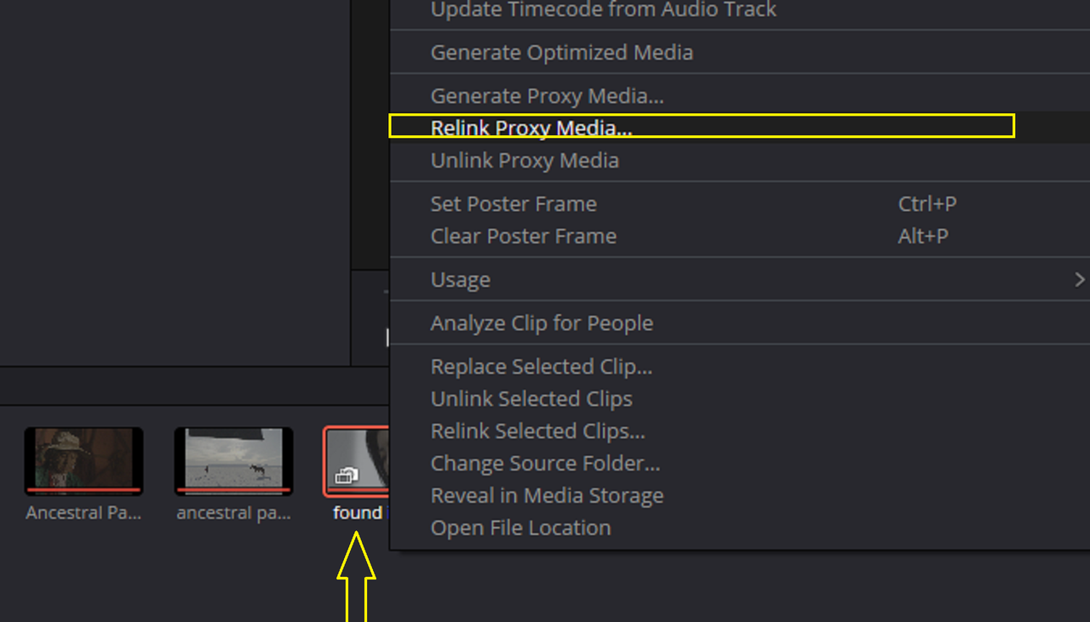Select the lowercase ancestral pa... clip thumbnail

click(233, 461)
